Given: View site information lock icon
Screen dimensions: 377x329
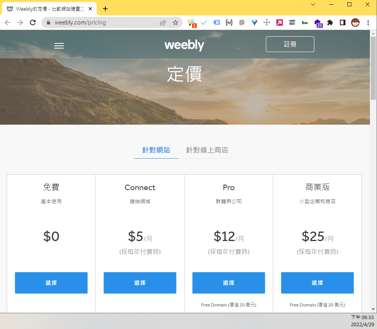Looking at the screenshot, I should (49, 22).
